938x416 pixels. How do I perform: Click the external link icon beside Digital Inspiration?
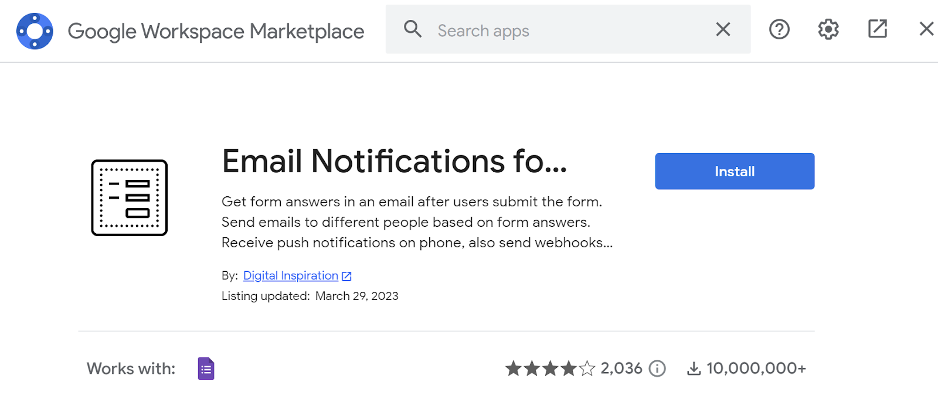346,276
